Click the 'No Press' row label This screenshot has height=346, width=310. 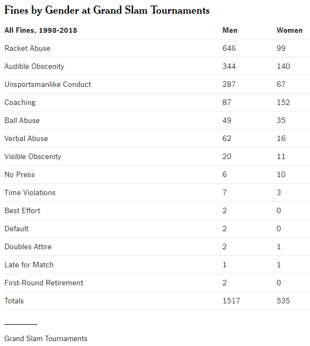point(20,175)
